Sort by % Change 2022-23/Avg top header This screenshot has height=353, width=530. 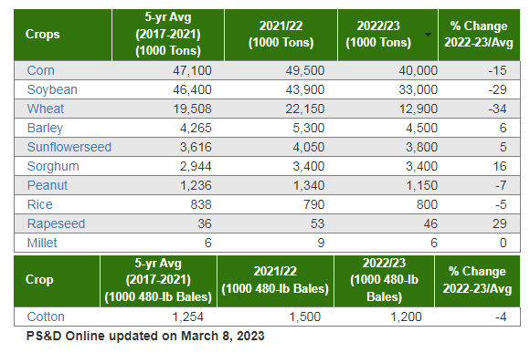tap(479, 35)
